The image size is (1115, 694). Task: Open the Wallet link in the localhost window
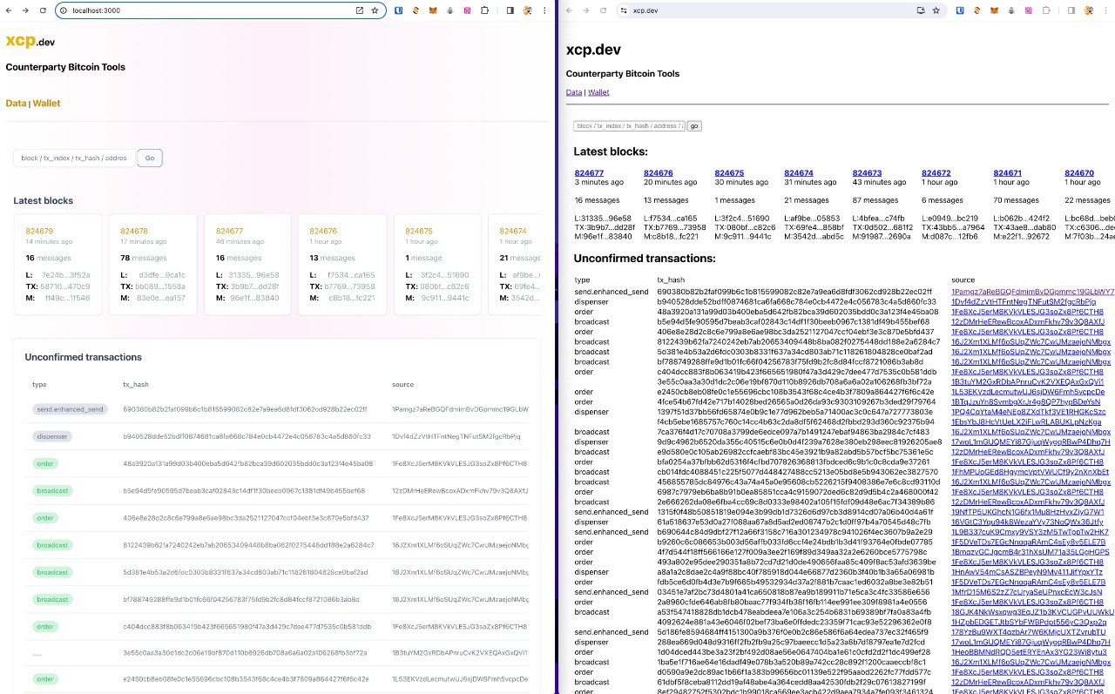click(47, 103)
